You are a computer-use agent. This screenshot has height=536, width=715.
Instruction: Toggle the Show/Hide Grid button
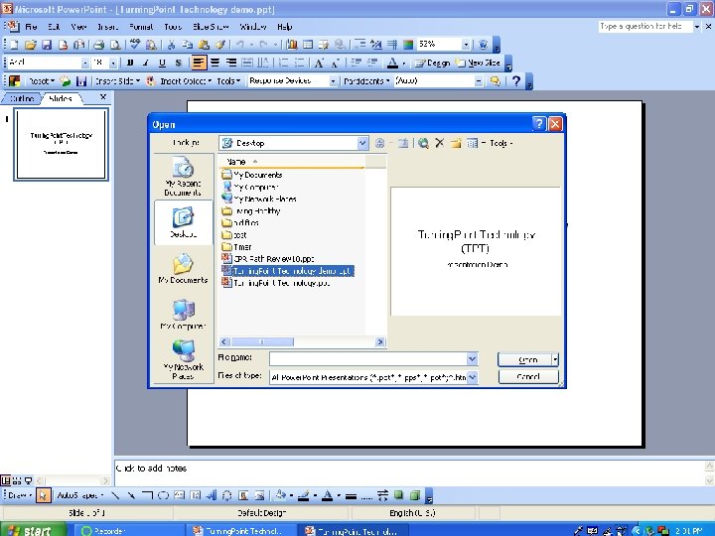391,45
